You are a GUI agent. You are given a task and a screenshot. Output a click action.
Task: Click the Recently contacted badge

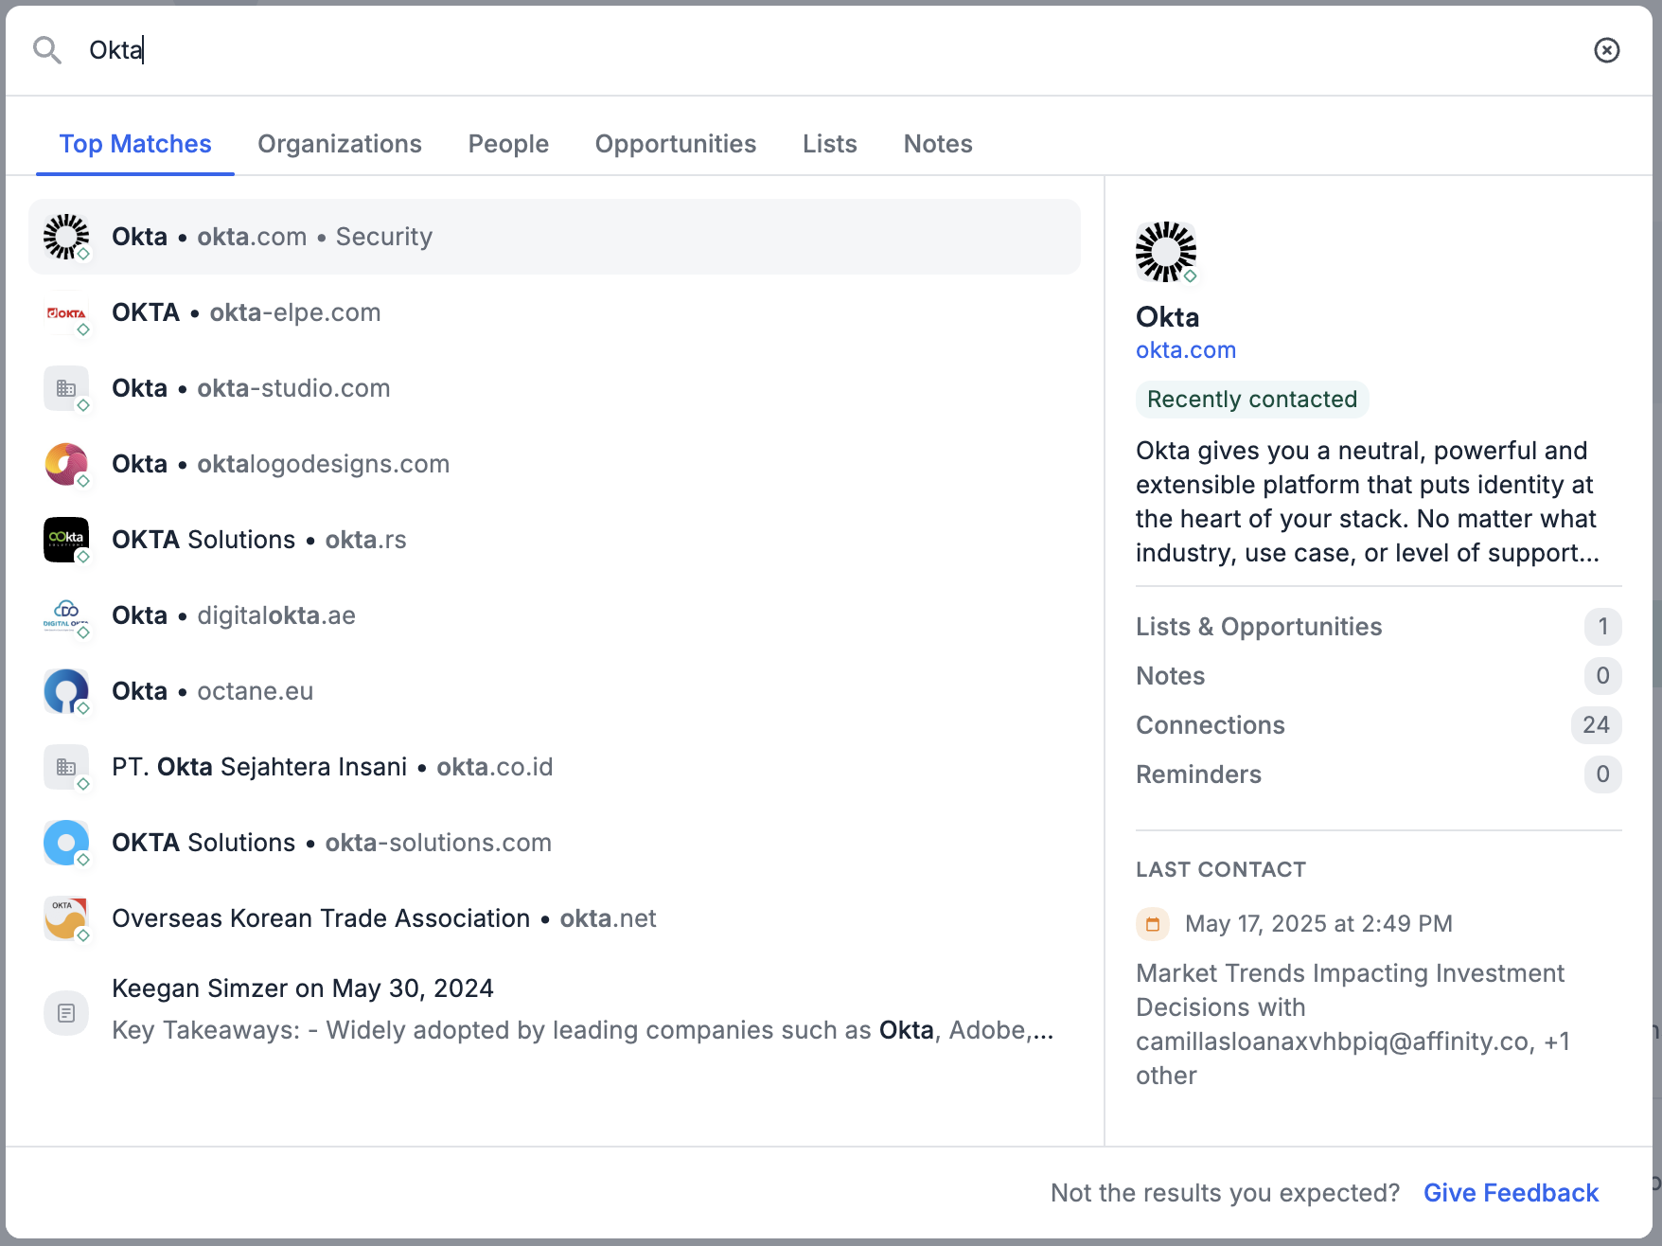tap(1252, 400)
